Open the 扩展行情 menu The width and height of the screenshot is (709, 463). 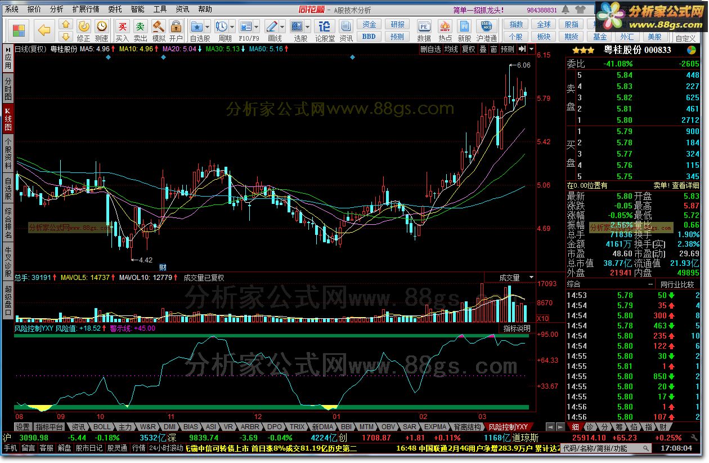[x=86, y=9]
